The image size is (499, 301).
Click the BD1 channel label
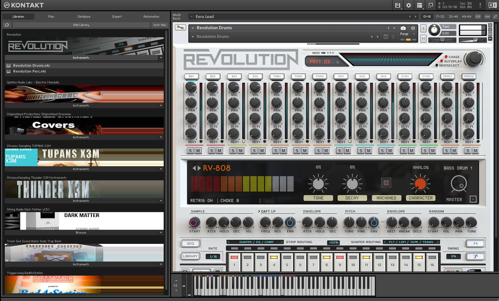coord(192,76)
